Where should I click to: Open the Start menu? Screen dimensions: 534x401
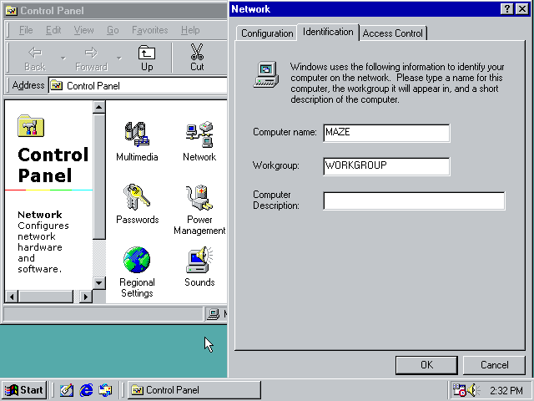[x=24, y=390]
